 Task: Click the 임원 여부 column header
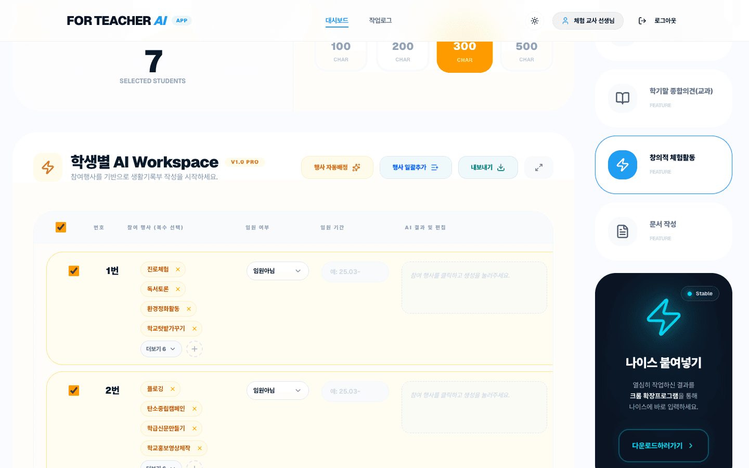coord(257,228)
